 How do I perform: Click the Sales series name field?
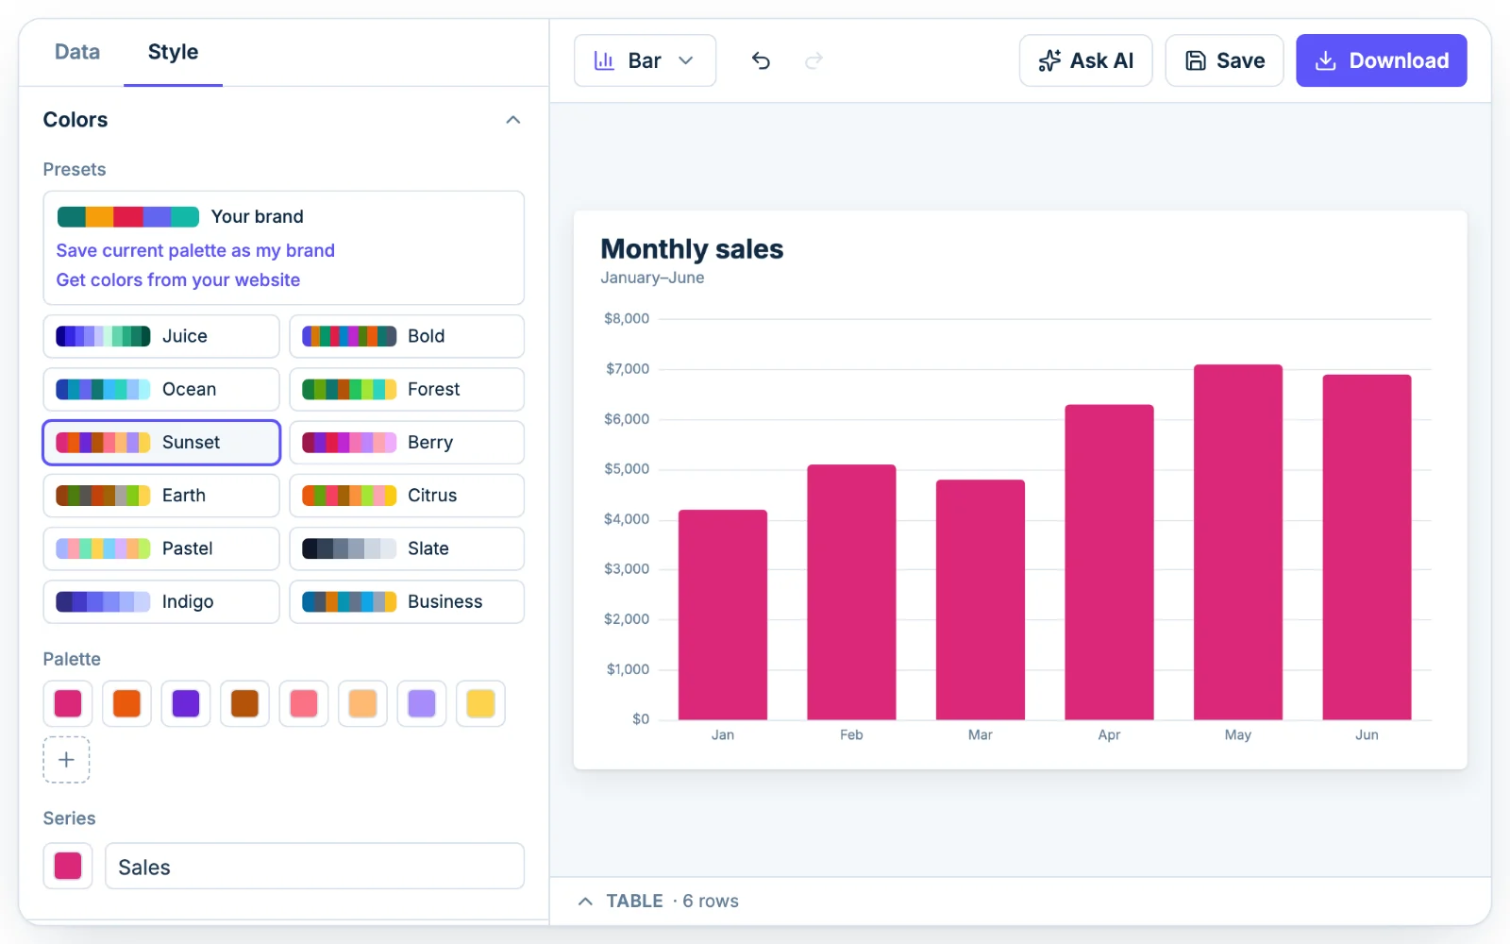click(314, 866)
